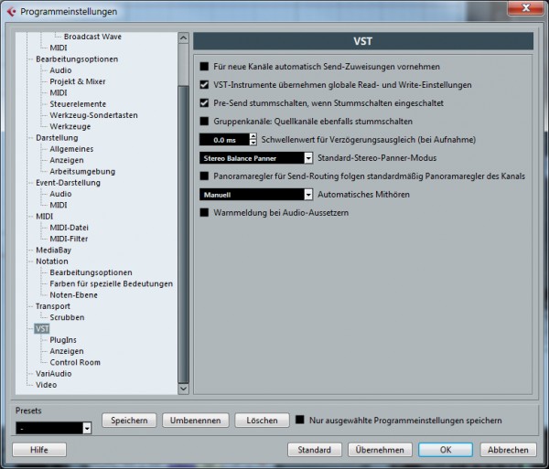This screenshot has width=549, height=469.
Task: Open the MediaBay settings page
Action: [53, 250]
